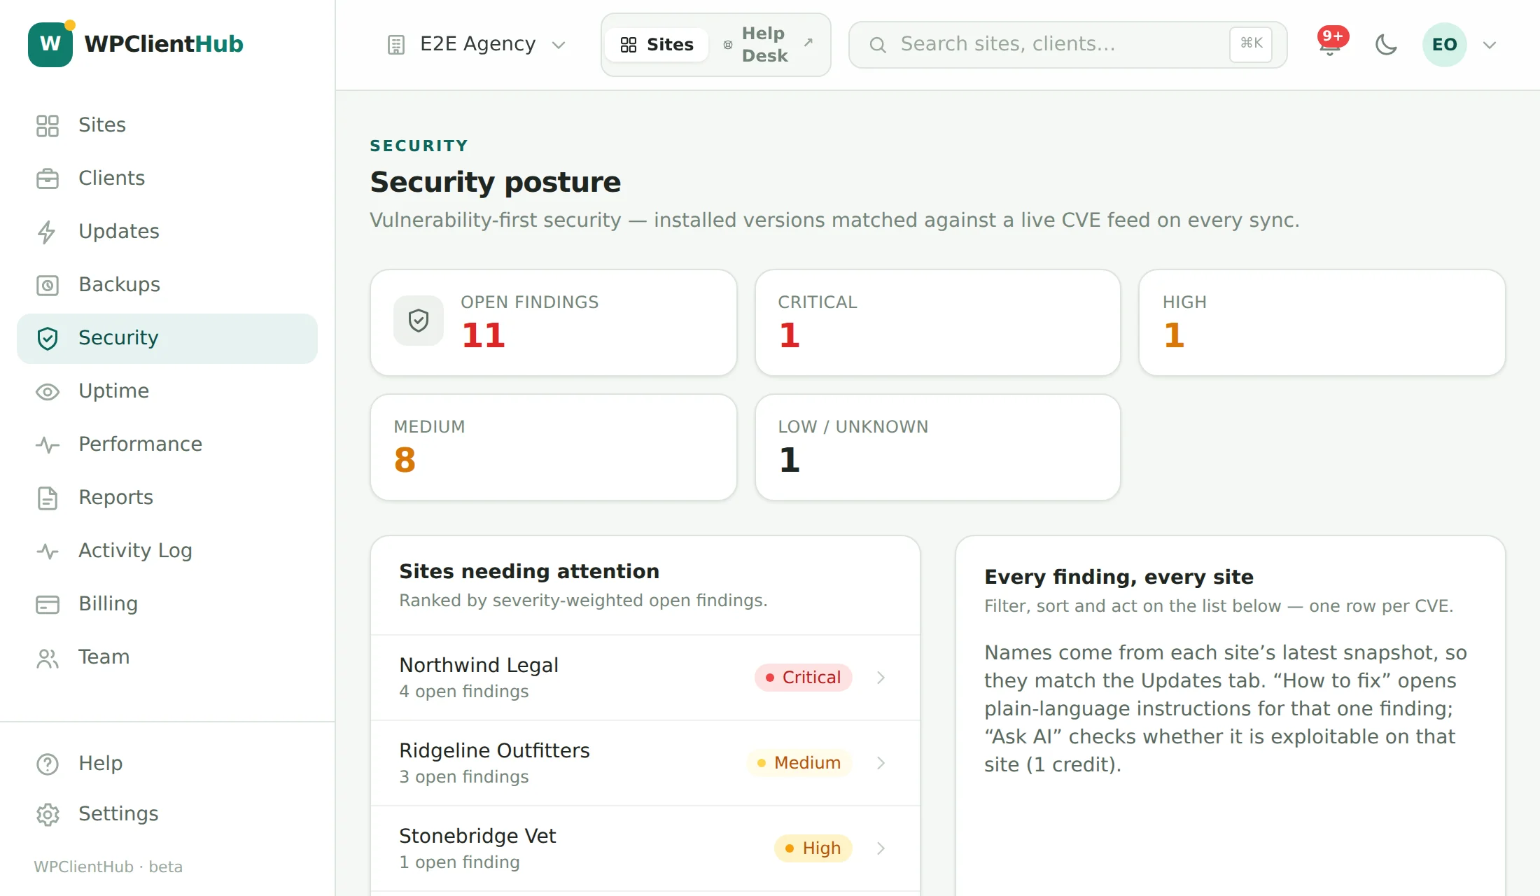The height and width of the screenshot is (896, 1540).
Task: Click the Backups disk icon
Action: pos(47,285)
